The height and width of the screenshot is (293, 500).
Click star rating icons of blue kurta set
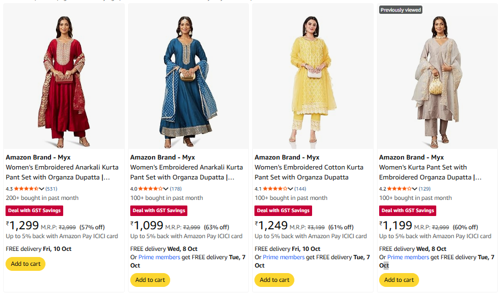click(150, 189)
